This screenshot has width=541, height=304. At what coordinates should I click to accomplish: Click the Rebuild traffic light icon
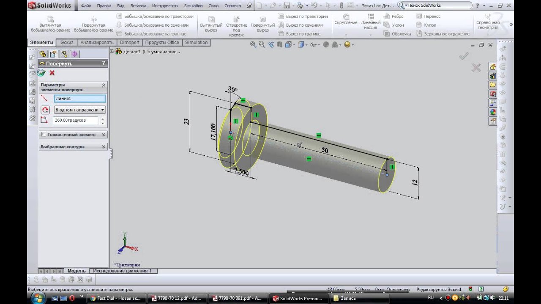coord(342,5)
